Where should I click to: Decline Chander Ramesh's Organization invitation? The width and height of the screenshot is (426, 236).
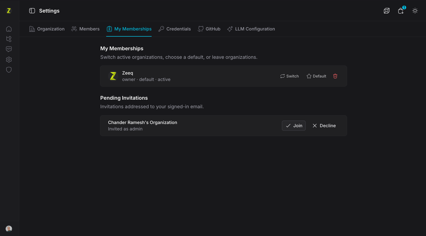click(324, 126)
